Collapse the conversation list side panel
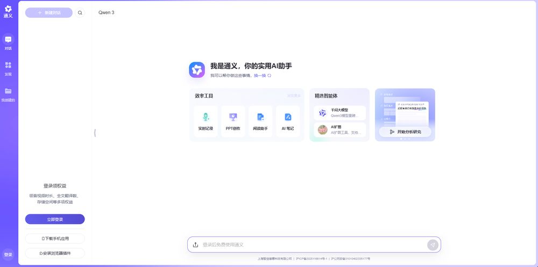 coord(95,133)
